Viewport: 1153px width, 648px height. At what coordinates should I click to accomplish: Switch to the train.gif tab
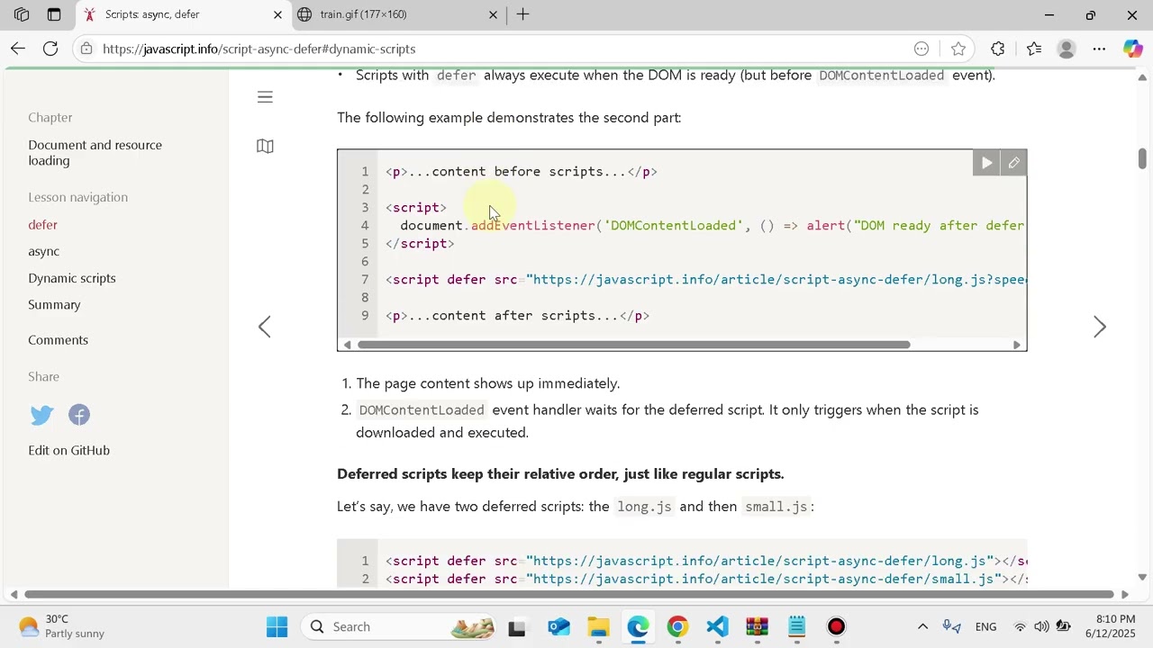tap(396, 14)
